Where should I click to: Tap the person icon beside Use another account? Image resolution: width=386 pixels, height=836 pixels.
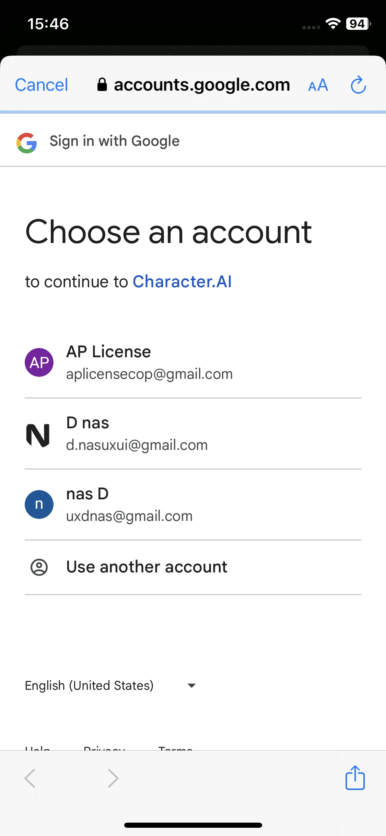(39, 567)
